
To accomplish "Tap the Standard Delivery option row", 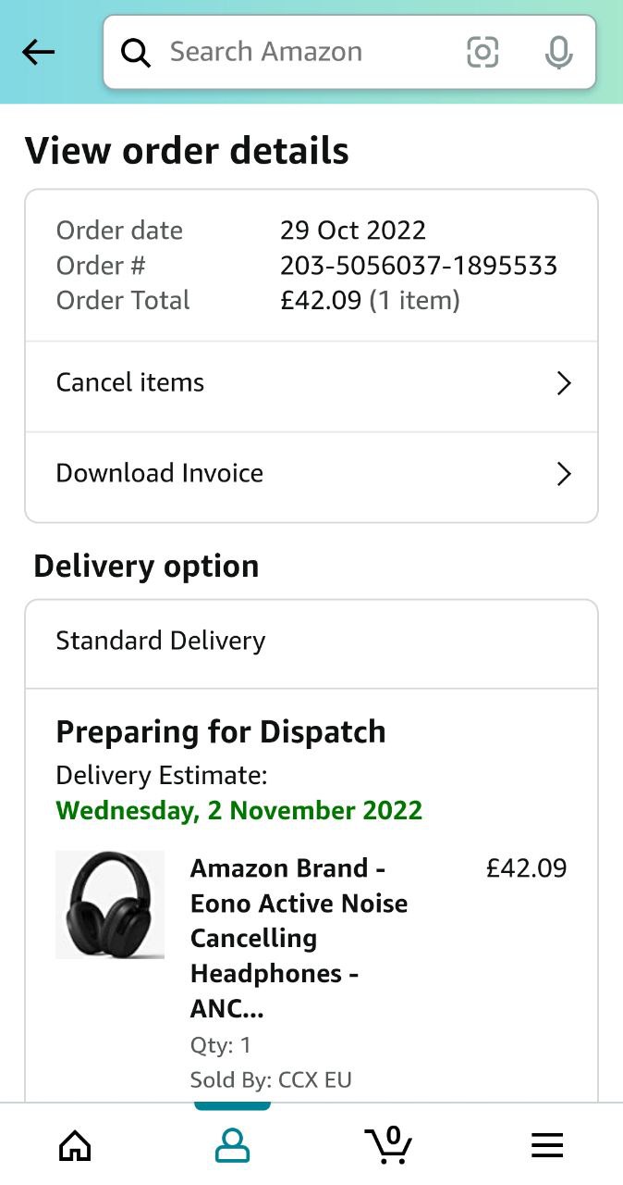I will [311, 642].
